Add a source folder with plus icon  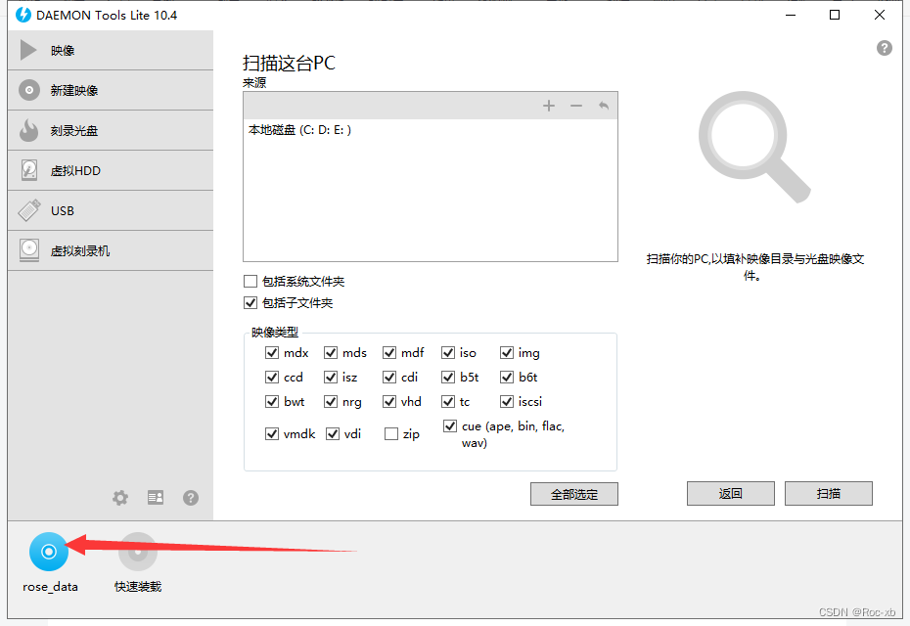tap(548, 106)
